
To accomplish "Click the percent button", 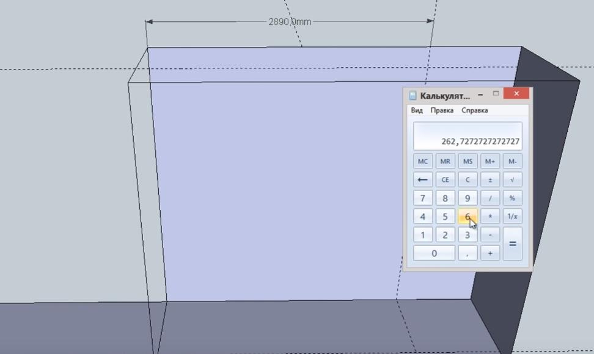I will tap(512, 198).
